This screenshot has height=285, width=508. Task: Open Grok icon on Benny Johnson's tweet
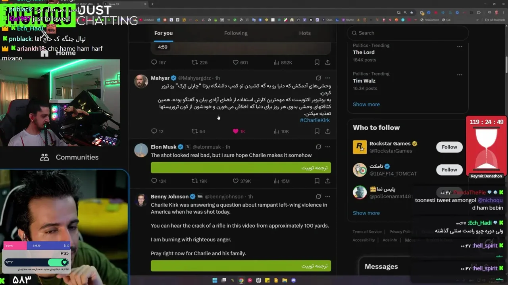[318, 197]
